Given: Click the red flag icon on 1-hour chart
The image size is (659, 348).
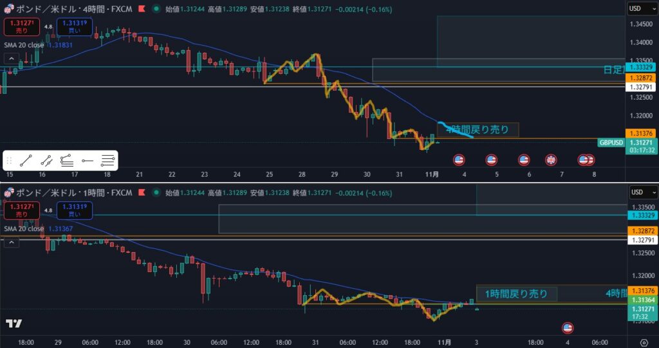Looking at the screenshot, I should (x=141, y=192).
